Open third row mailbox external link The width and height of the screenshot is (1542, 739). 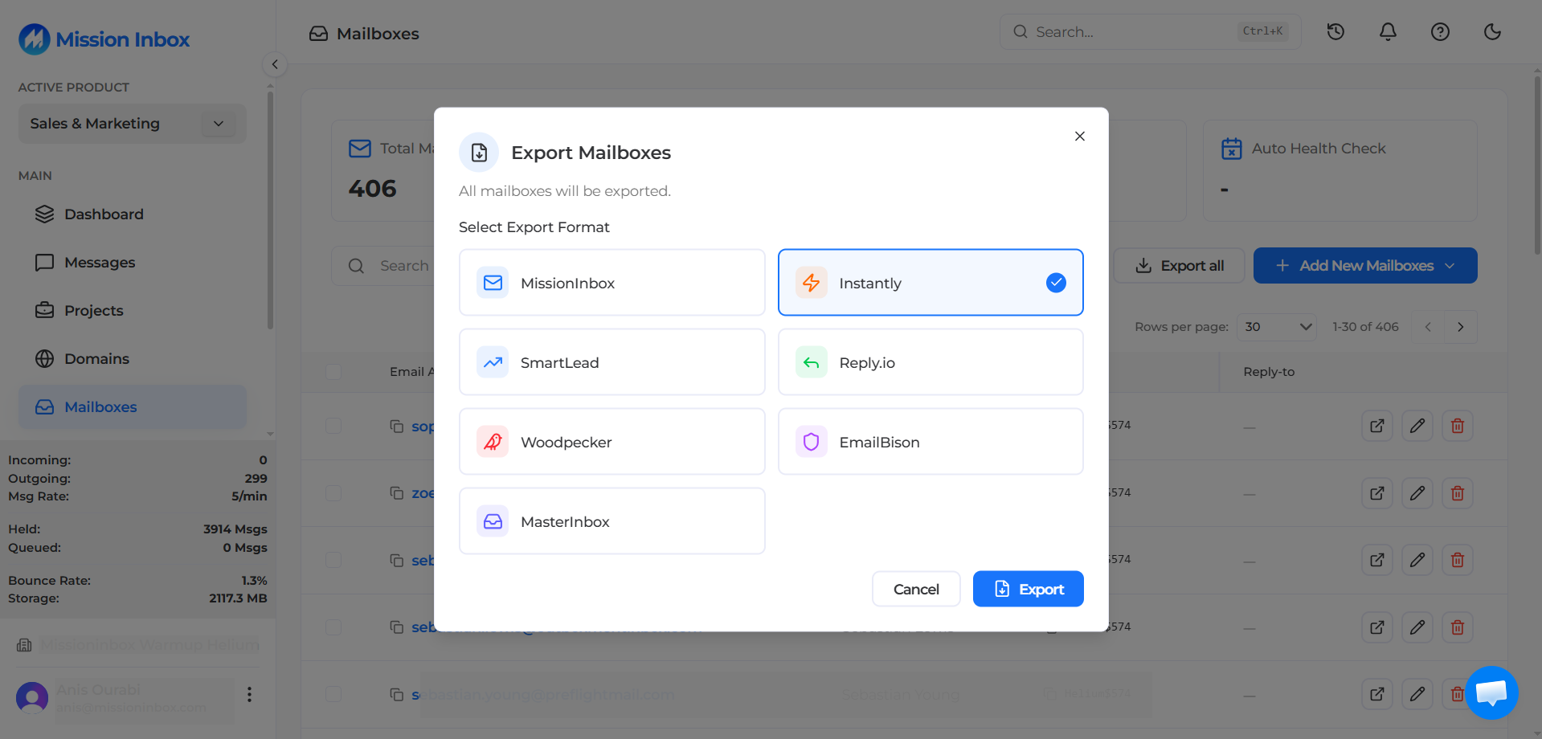(x=1377, y=560)
